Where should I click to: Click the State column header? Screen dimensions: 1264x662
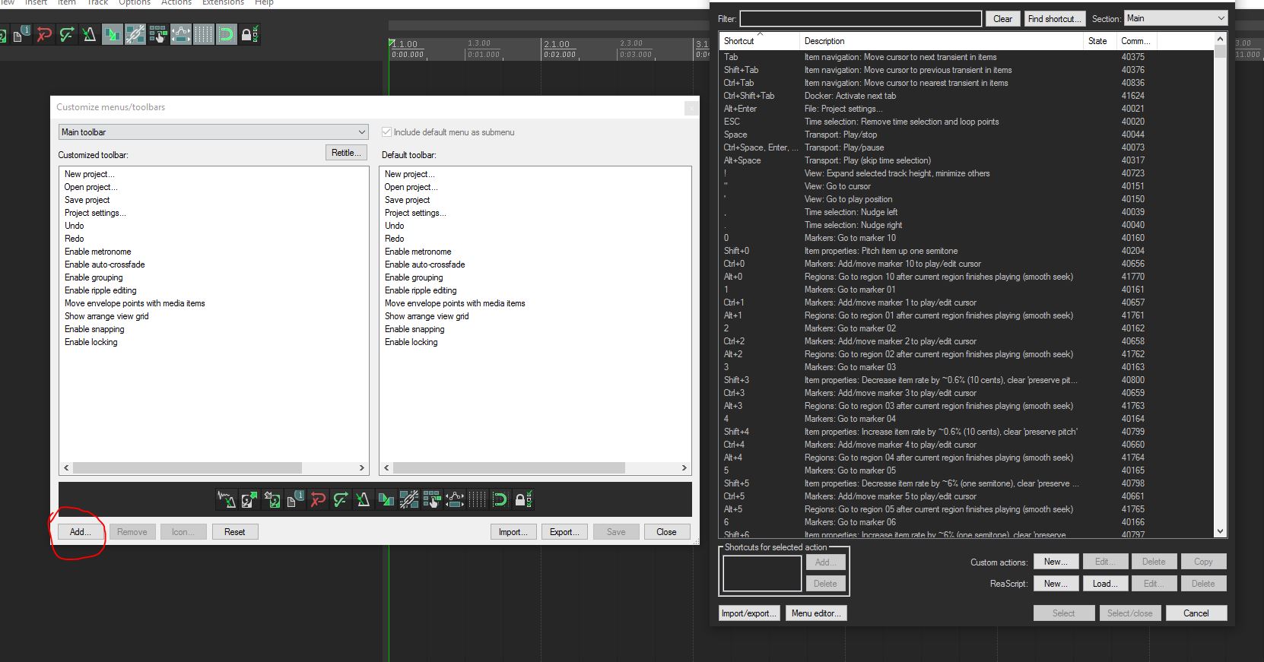1100,41
